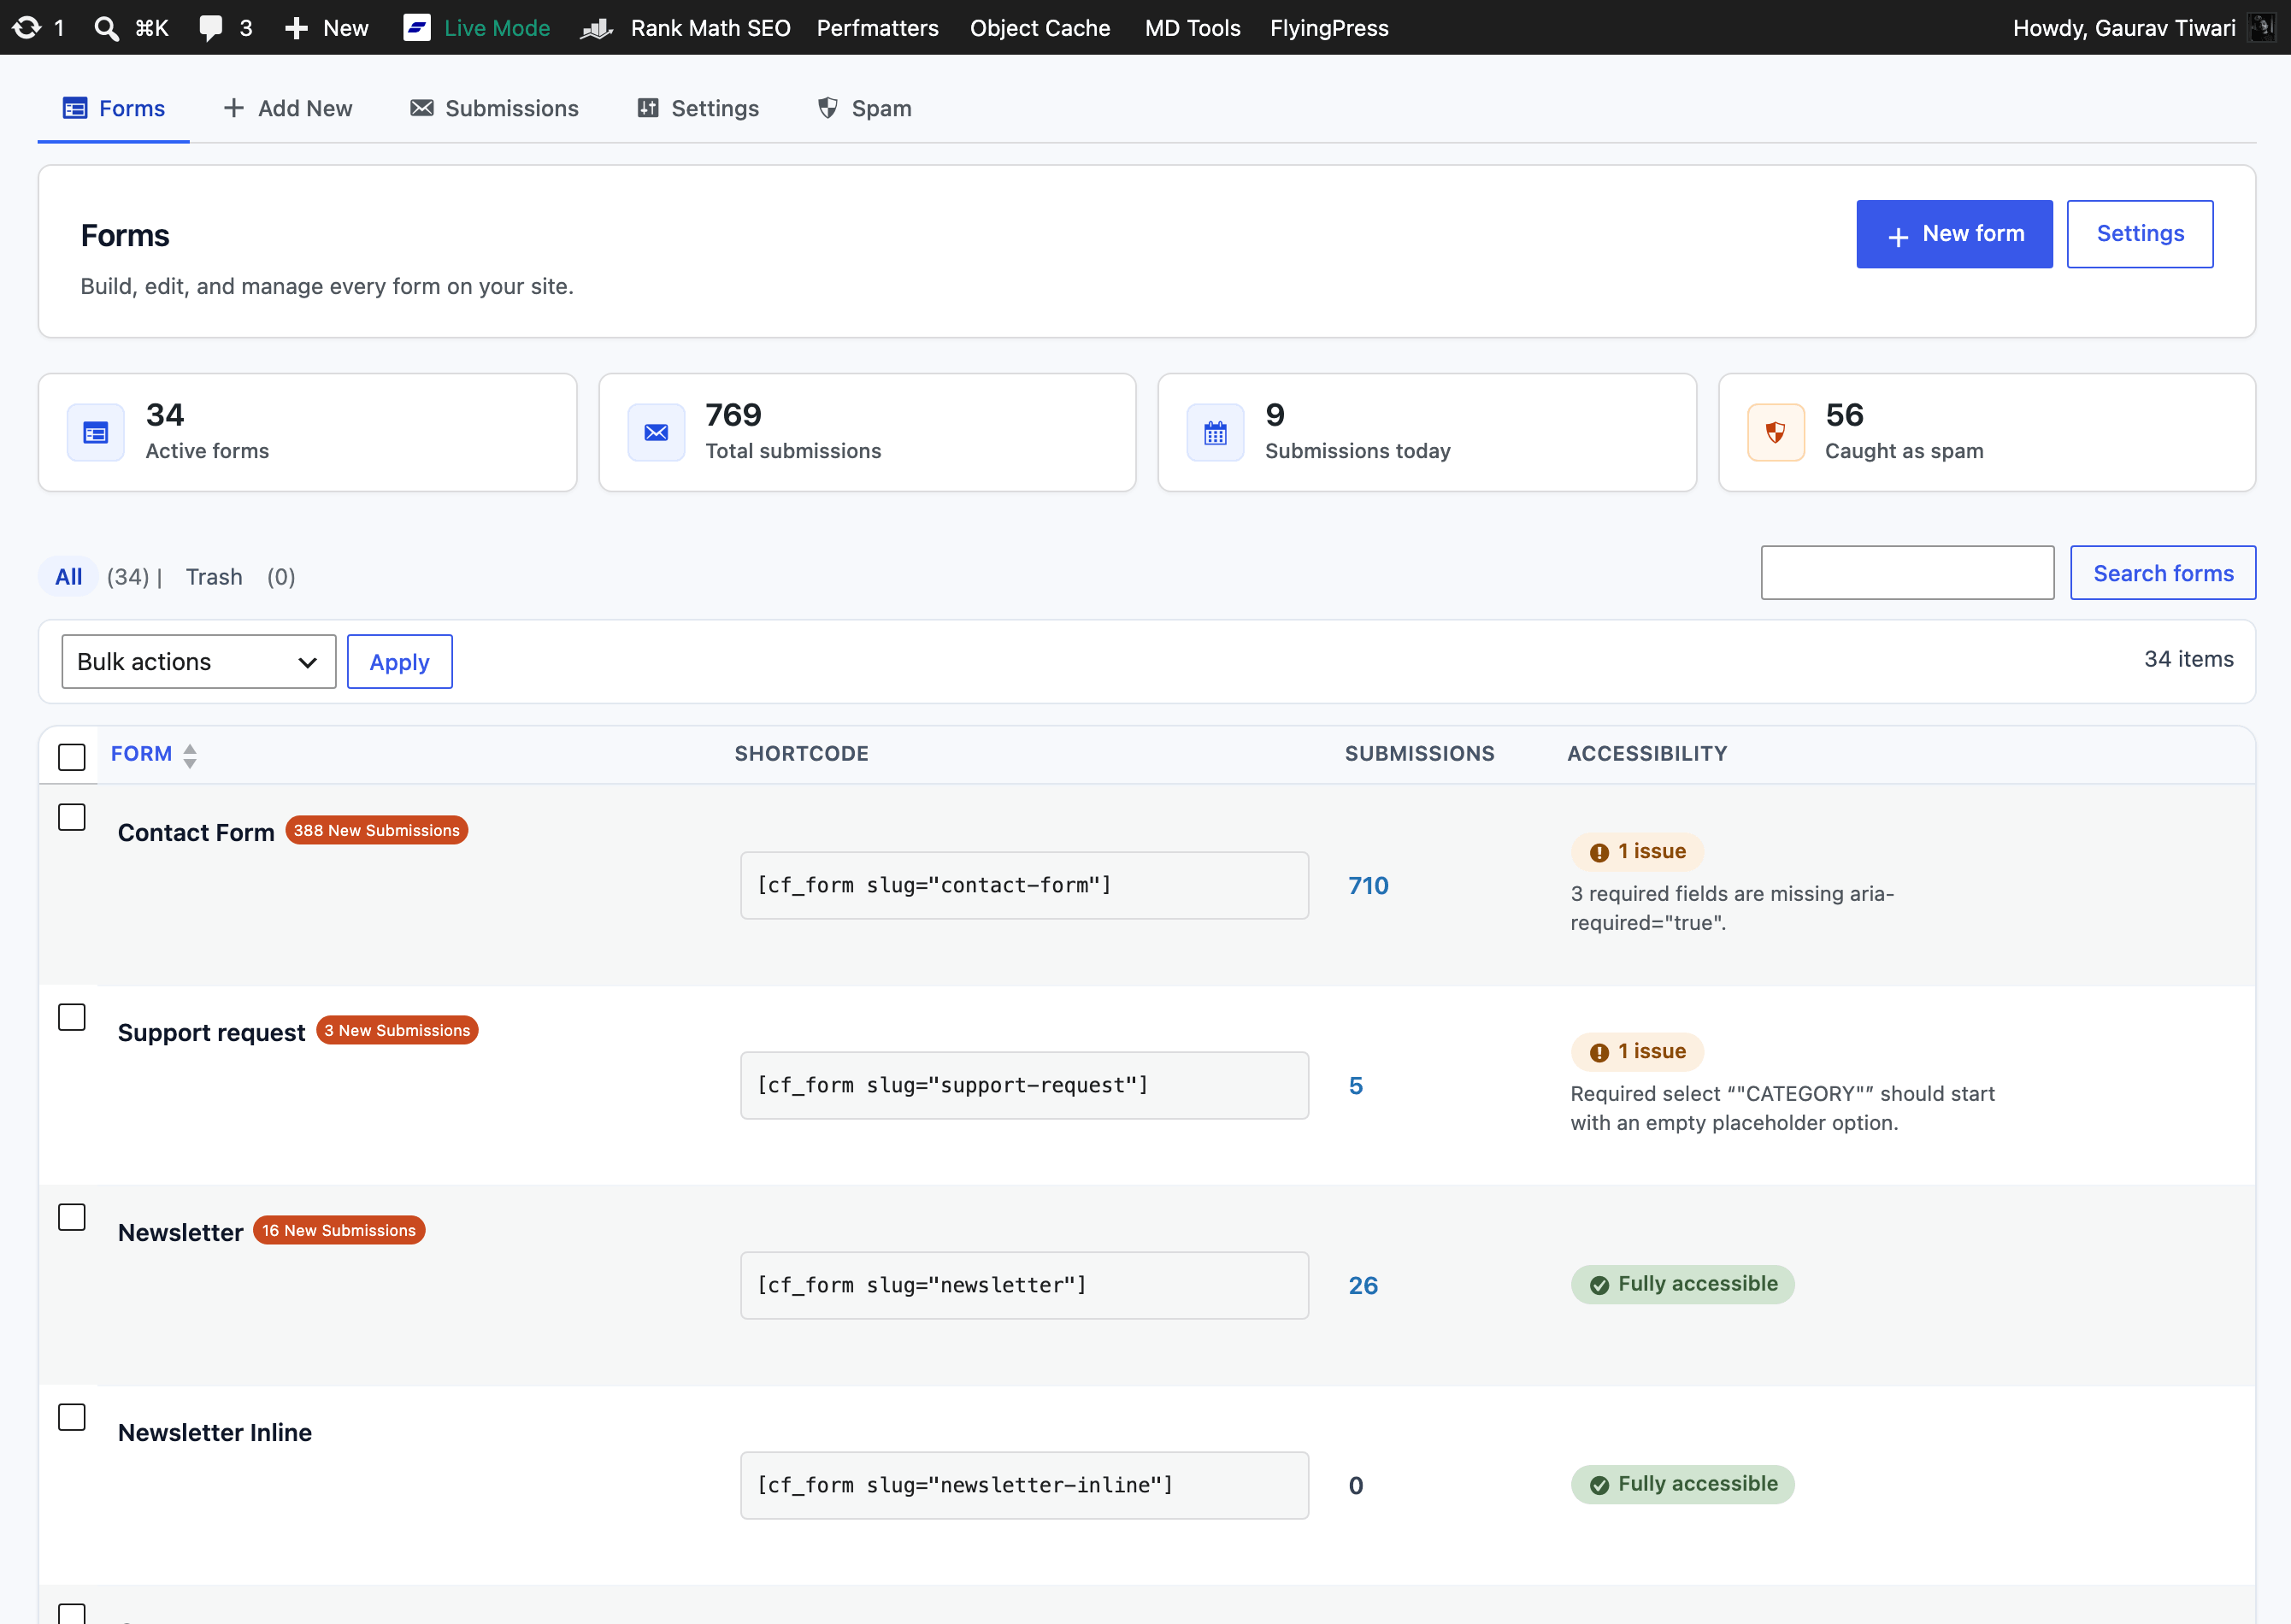Select the newsletter-inline shortcode field
The image size is (2291, 1624).
click(1024, 1485)
